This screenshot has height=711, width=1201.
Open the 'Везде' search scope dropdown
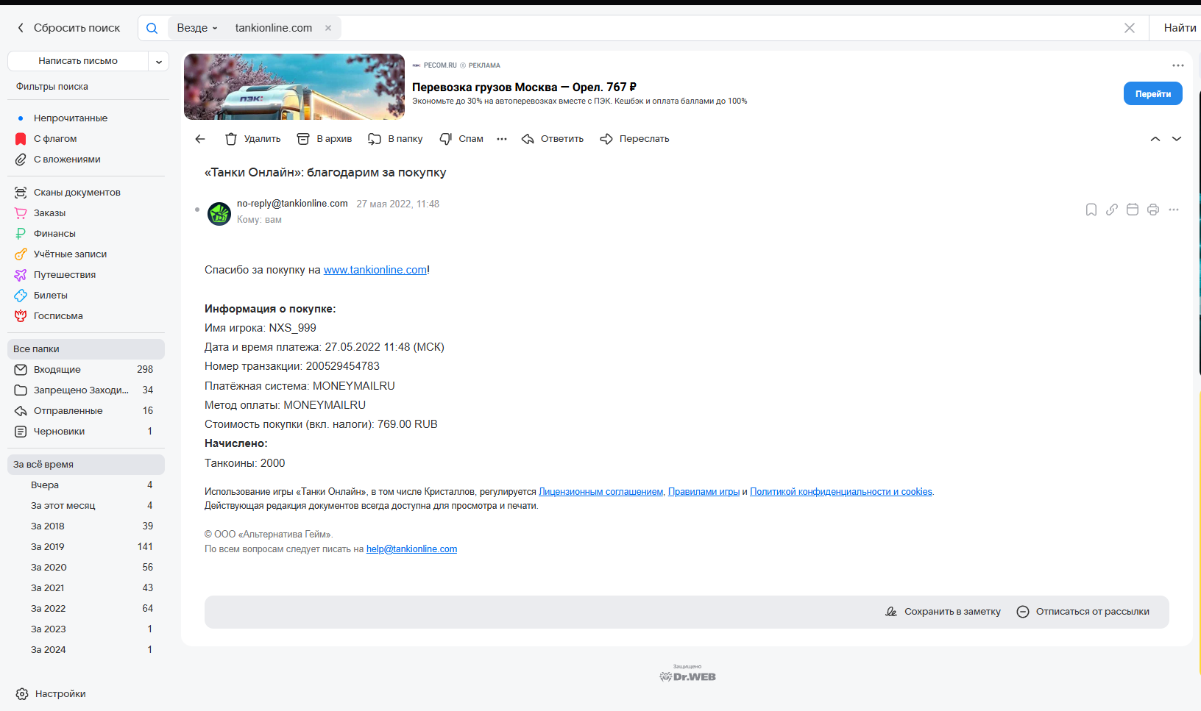pyautogui.click(x=197, y=28)
